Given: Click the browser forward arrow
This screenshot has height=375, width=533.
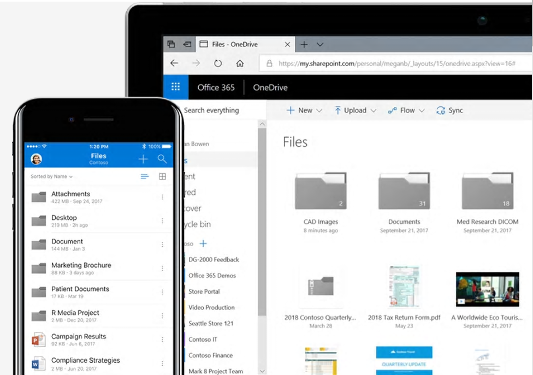Looking at the screenshot, I should pos(196,63).
